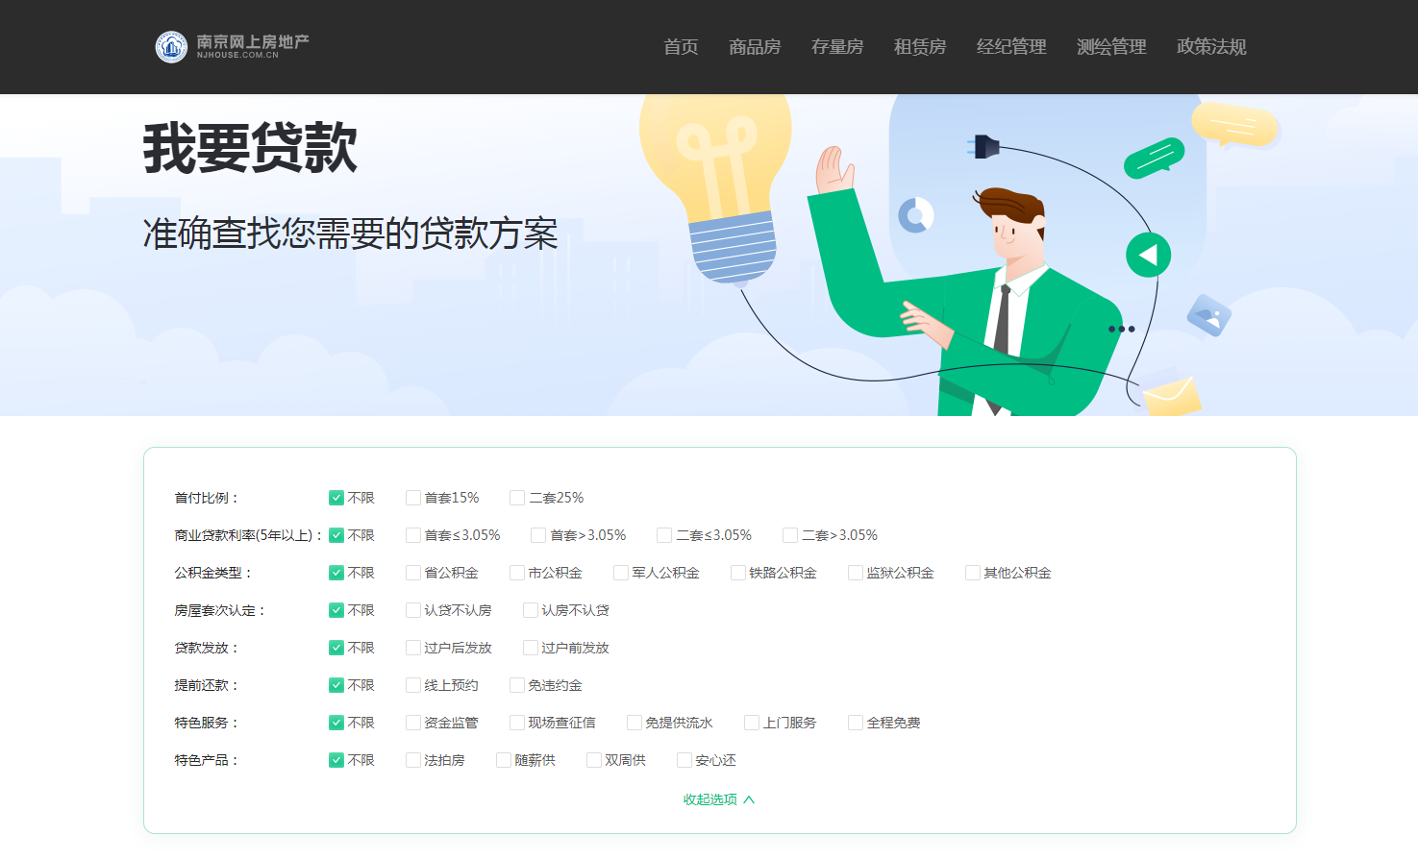Go to the 政策法规 menu item
The image size is (1418, 860).
point(1210,47)
